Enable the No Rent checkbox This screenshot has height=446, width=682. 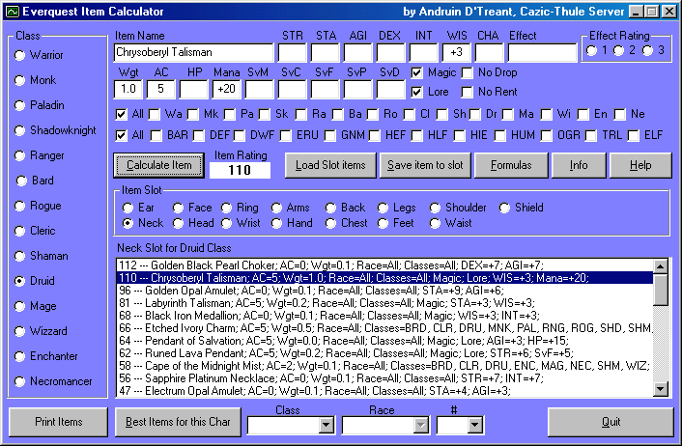click(468, 92)
